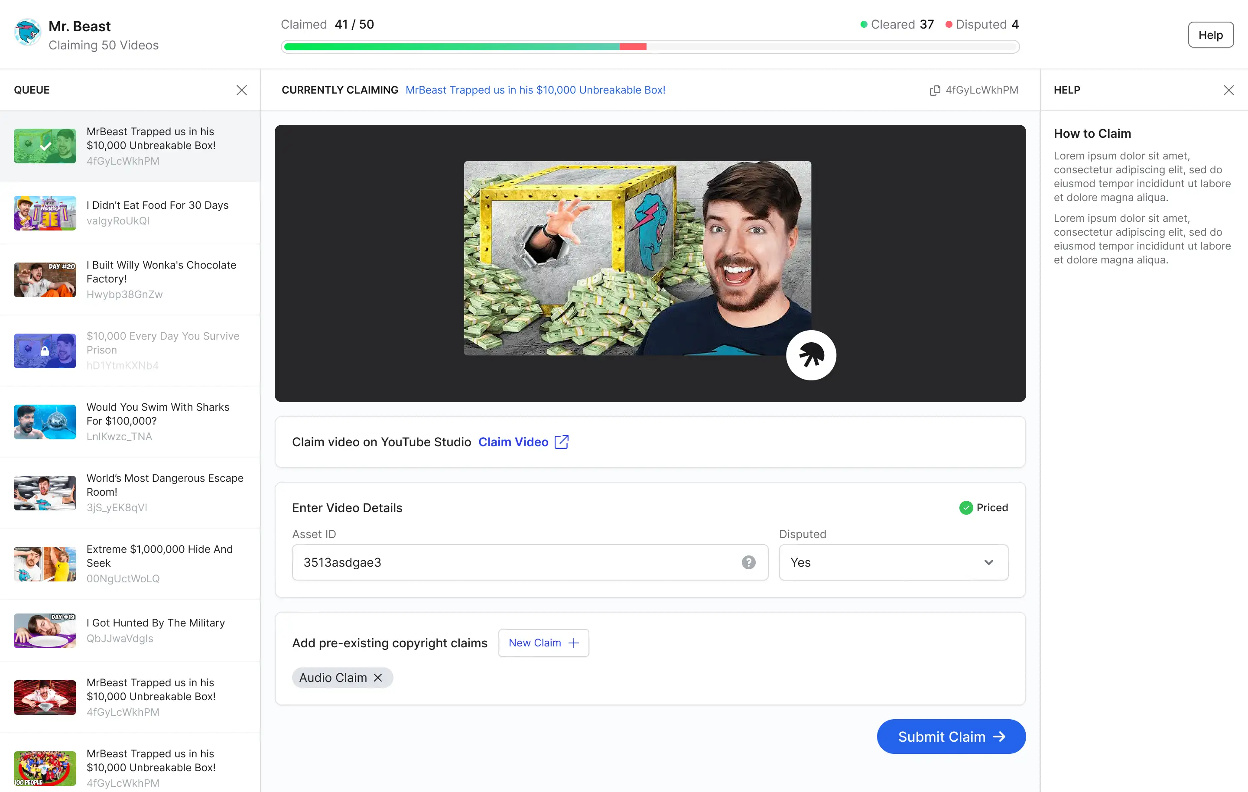Click the Asset ID input field
The height and width of the screenshot is (792, 1248).
(x=530, y=562)
